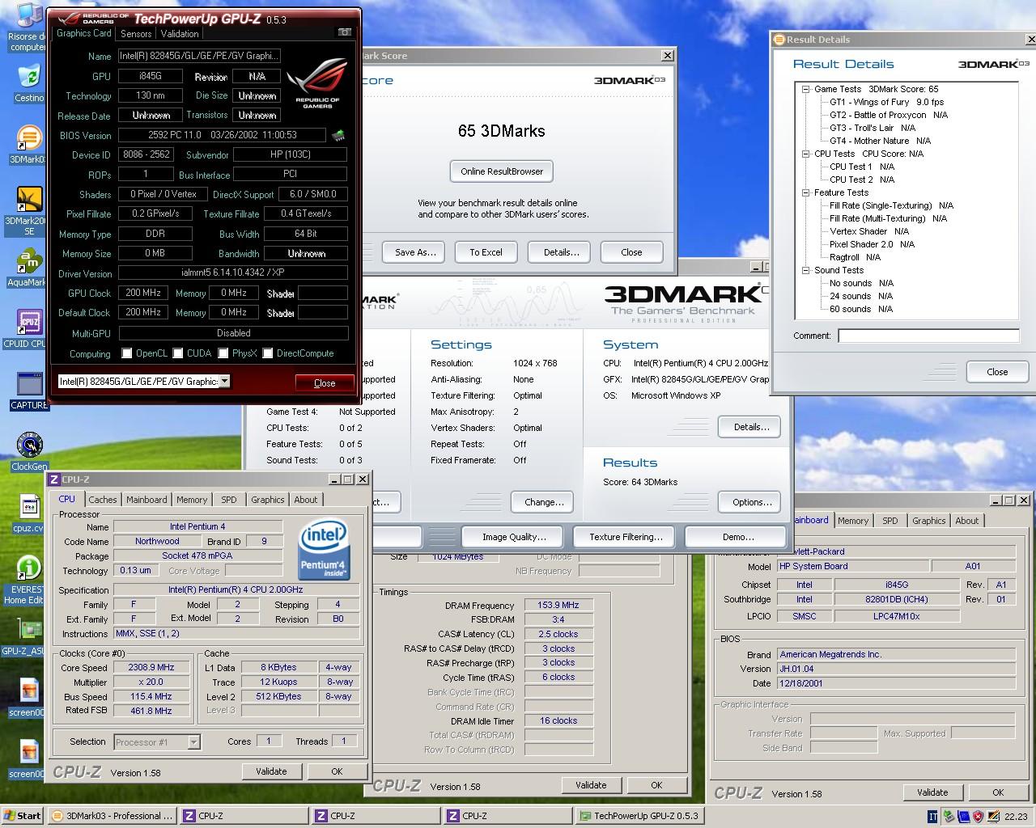Open Image Quality... in 3DMark
The image size is (1036, 828).
pos(514,537)
